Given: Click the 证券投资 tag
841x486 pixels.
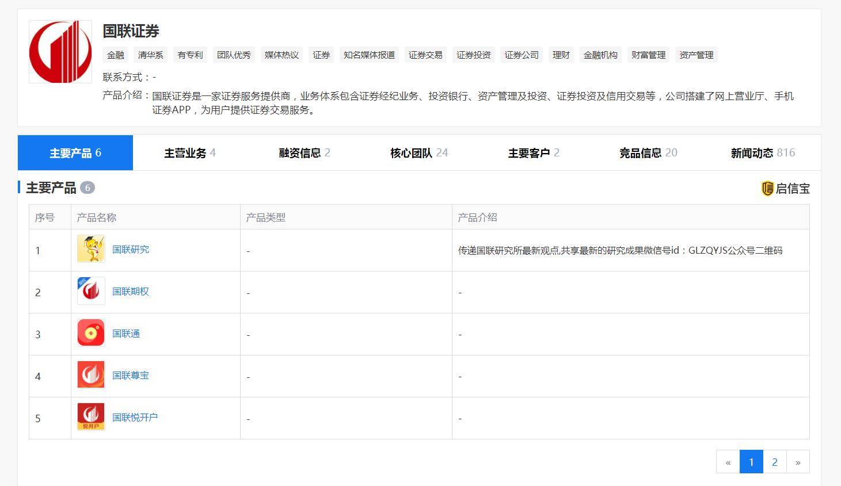Looking at the screenshot, I should coord(474,55).
